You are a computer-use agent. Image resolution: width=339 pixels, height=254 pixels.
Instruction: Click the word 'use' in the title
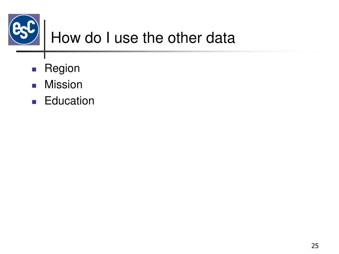pyautogui.click(x=126, y=38)
